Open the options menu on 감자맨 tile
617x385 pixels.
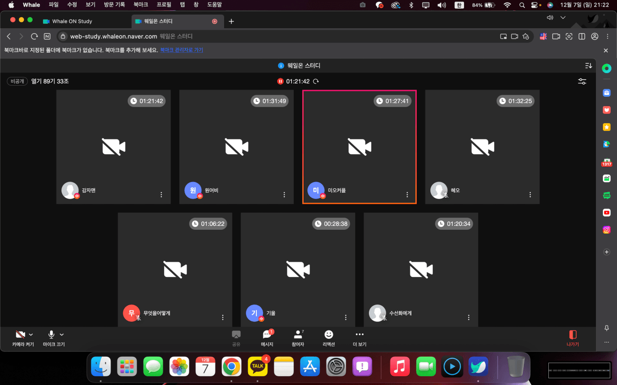[161, 195]
